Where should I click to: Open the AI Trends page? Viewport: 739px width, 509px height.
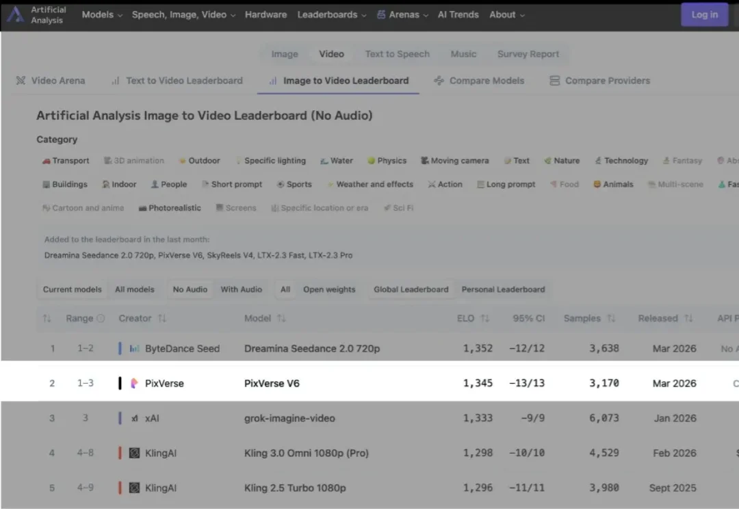tap(458, 14)
